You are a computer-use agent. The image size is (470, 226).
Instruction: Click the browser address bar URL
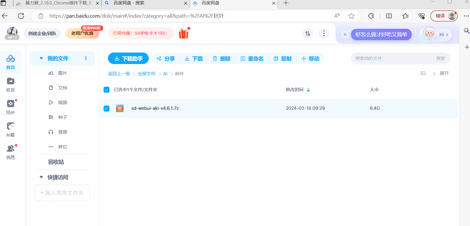137,16
